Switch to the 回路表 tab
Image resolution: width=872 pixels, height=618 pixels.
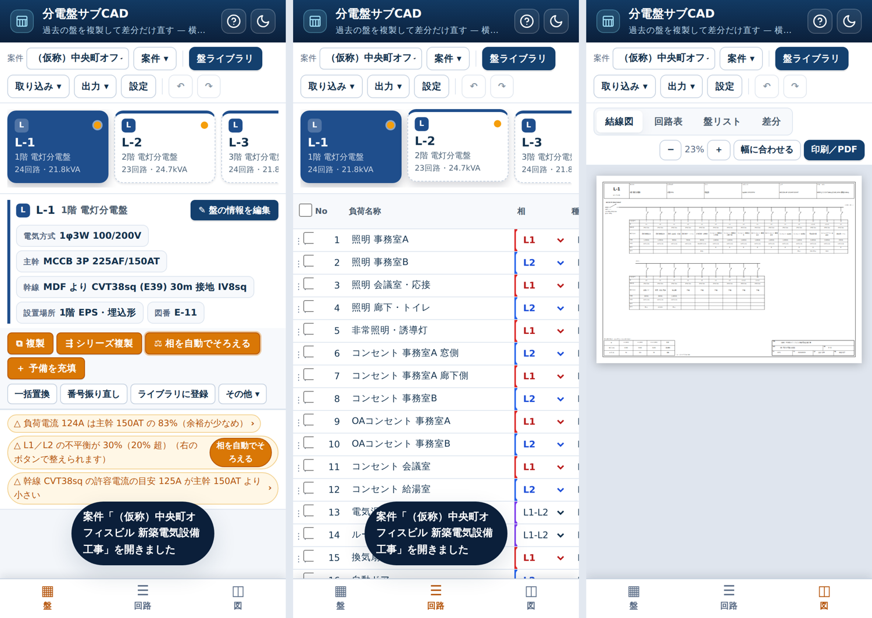tap(668, 121)
